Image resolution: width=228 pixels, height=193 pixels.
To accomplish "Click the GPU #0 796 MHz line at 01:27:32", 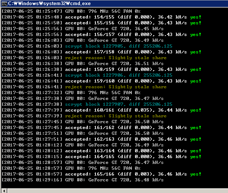I will coord(71,93).
